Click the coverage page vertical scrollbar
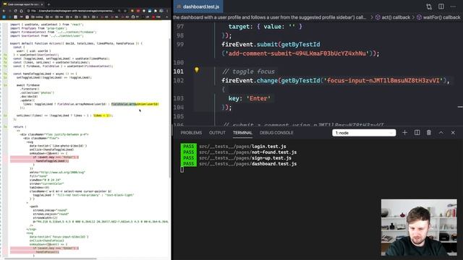The width and height of the screenshot is (463, 260). (169, 108)
